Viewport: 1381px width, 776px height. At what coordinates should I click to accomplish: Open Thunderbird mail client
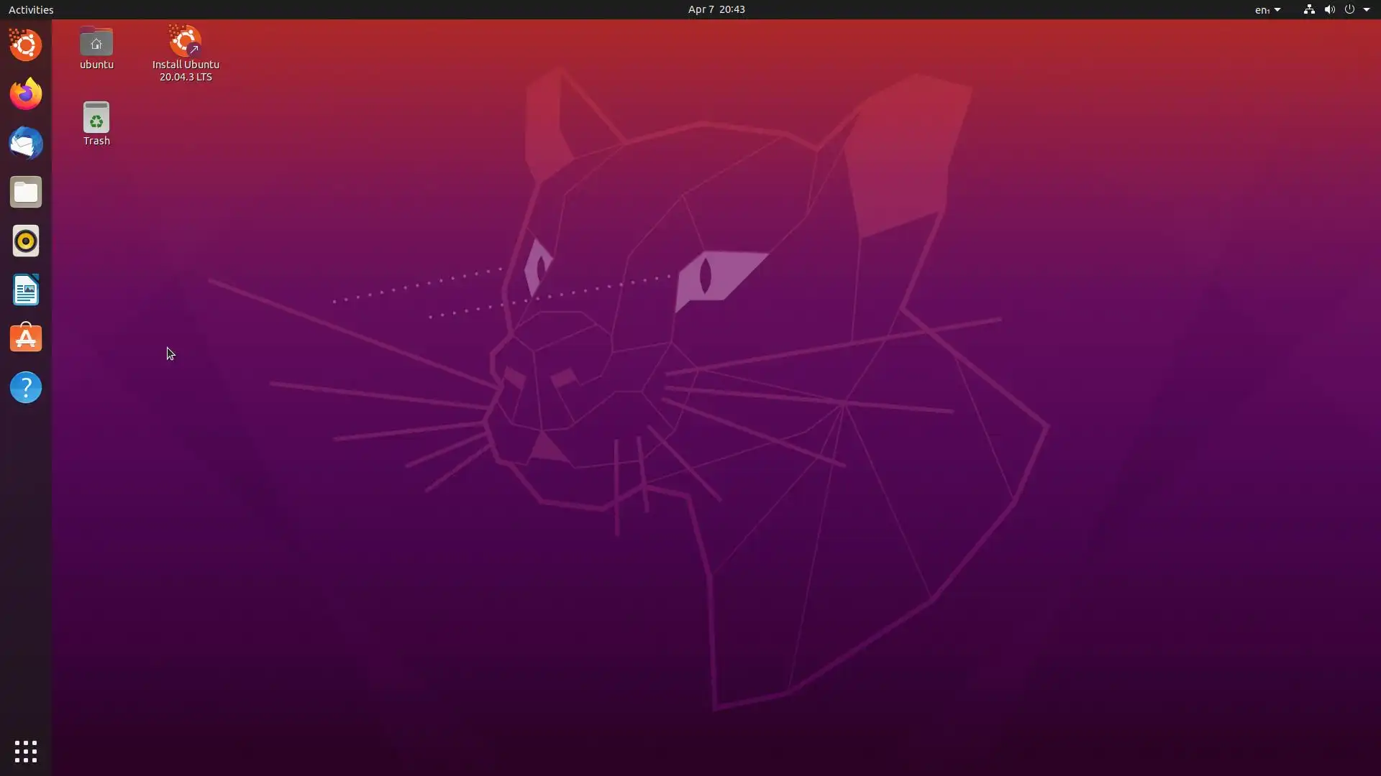click(26, 143)
